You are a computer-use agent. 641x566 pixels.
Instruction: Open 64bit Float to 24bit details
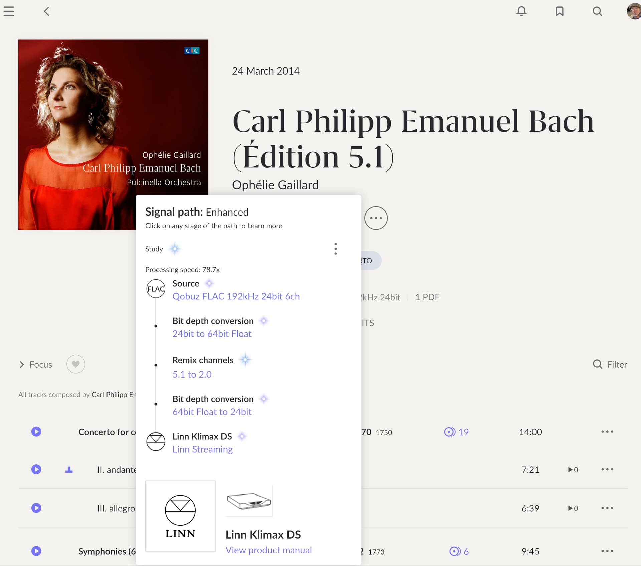click(x=212, y=412)
